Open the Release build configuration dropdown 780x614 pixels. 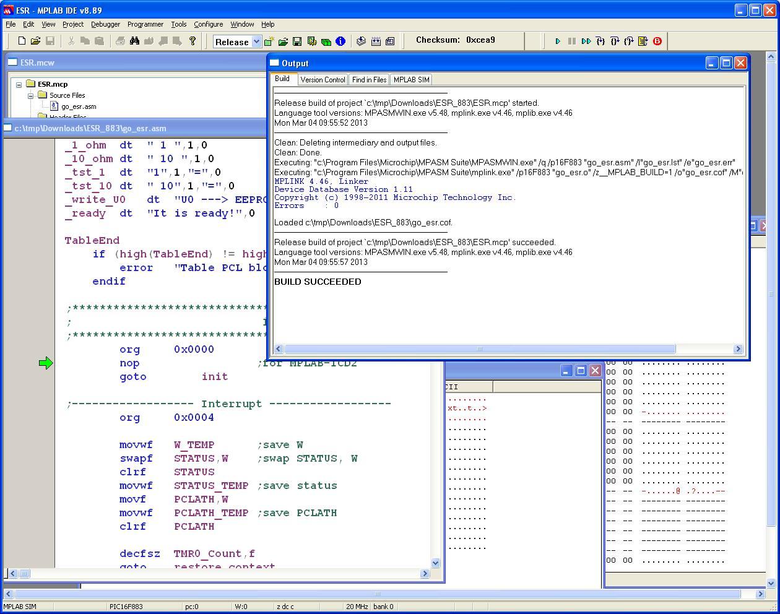coord(256,41)
